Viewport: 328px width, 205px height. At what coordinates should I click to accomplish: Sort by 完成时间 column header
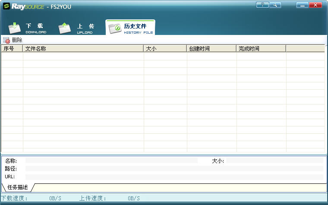point(261,49)
